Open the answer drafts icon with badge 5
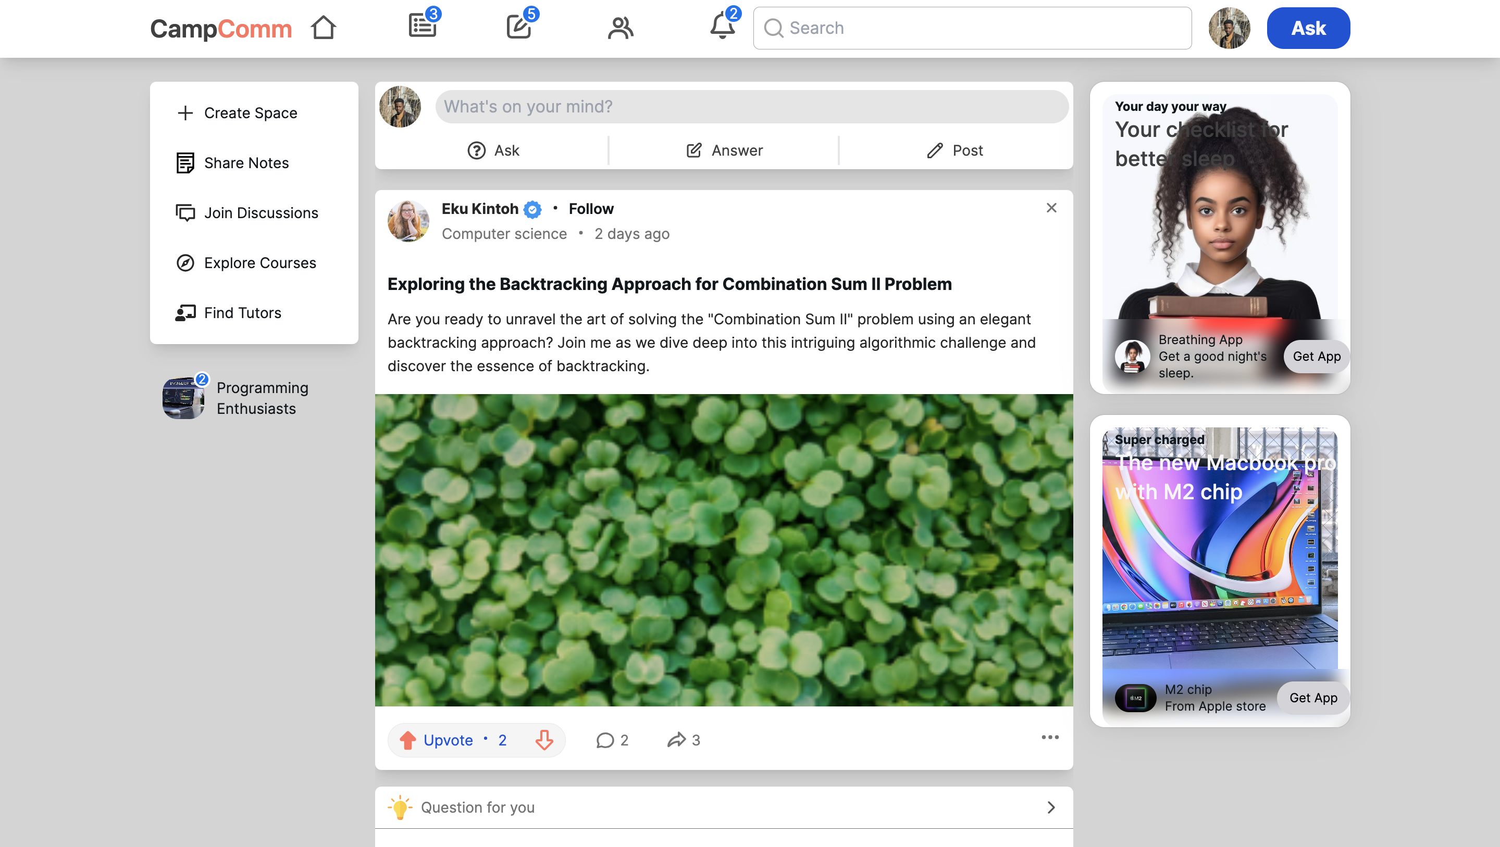This screenshot has height=847, width=1500. [x=519, y=27]
